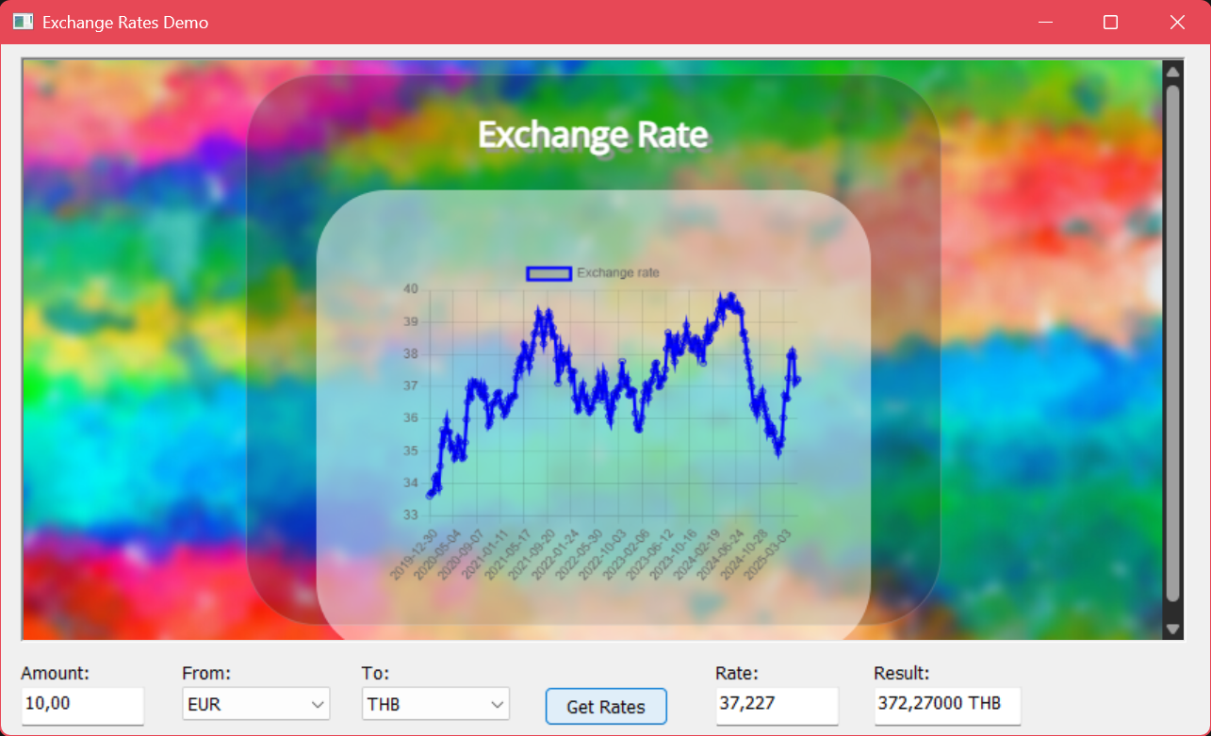Click the 'Exchange Rate' chart heading
The height and width of the screenshot is (736, 1211).
[593, 135]
